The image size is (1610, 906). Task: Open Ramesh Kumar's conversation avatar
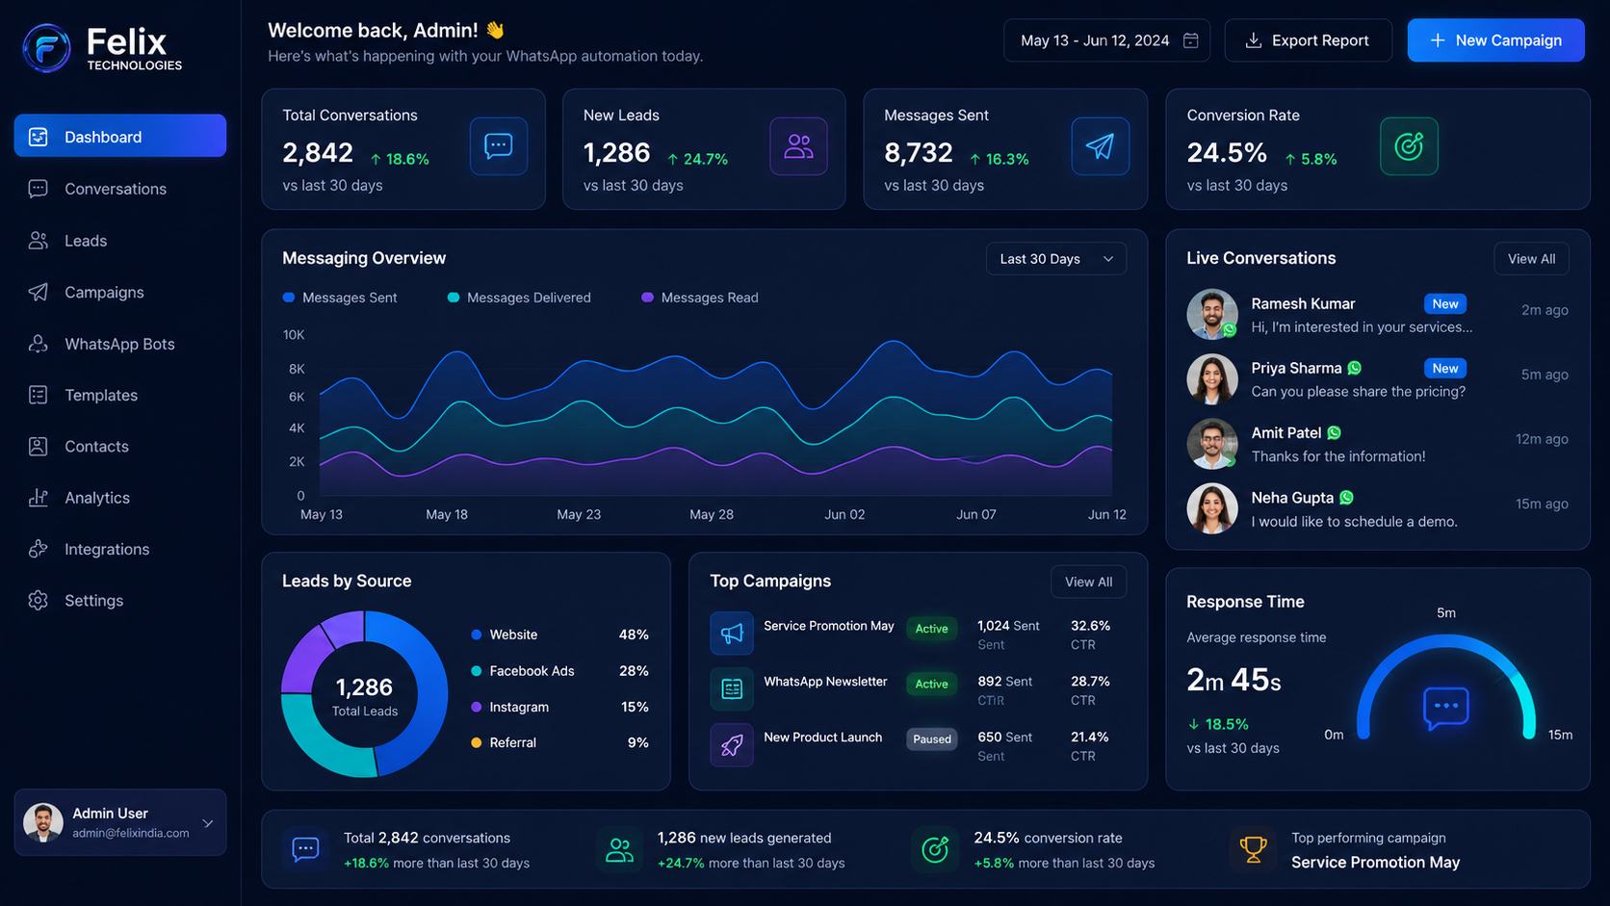pyautogui.click(x=1212, y=314)
